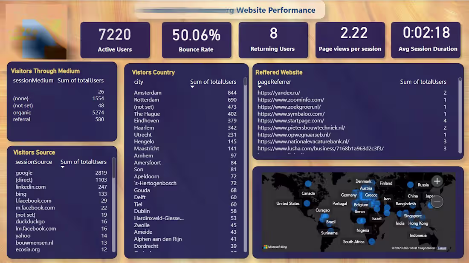Select the google row in Visitors Source
This screenshot has width=469, height=263.
point(24,173)
